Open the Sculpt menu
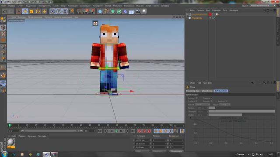The image size is (280, 157). [x=108, y=6]
